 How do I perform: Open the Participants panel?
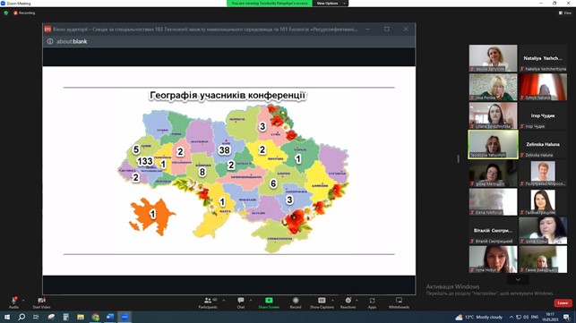[x=209, y=302]
